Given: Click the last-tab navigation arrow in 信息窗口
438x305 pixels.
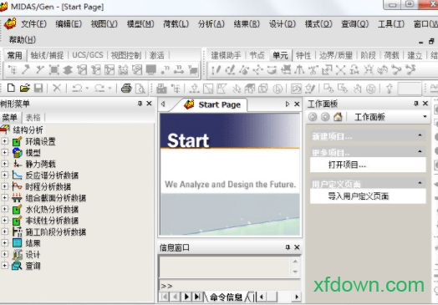Looking at the screenshot, I should click(197, 297).
